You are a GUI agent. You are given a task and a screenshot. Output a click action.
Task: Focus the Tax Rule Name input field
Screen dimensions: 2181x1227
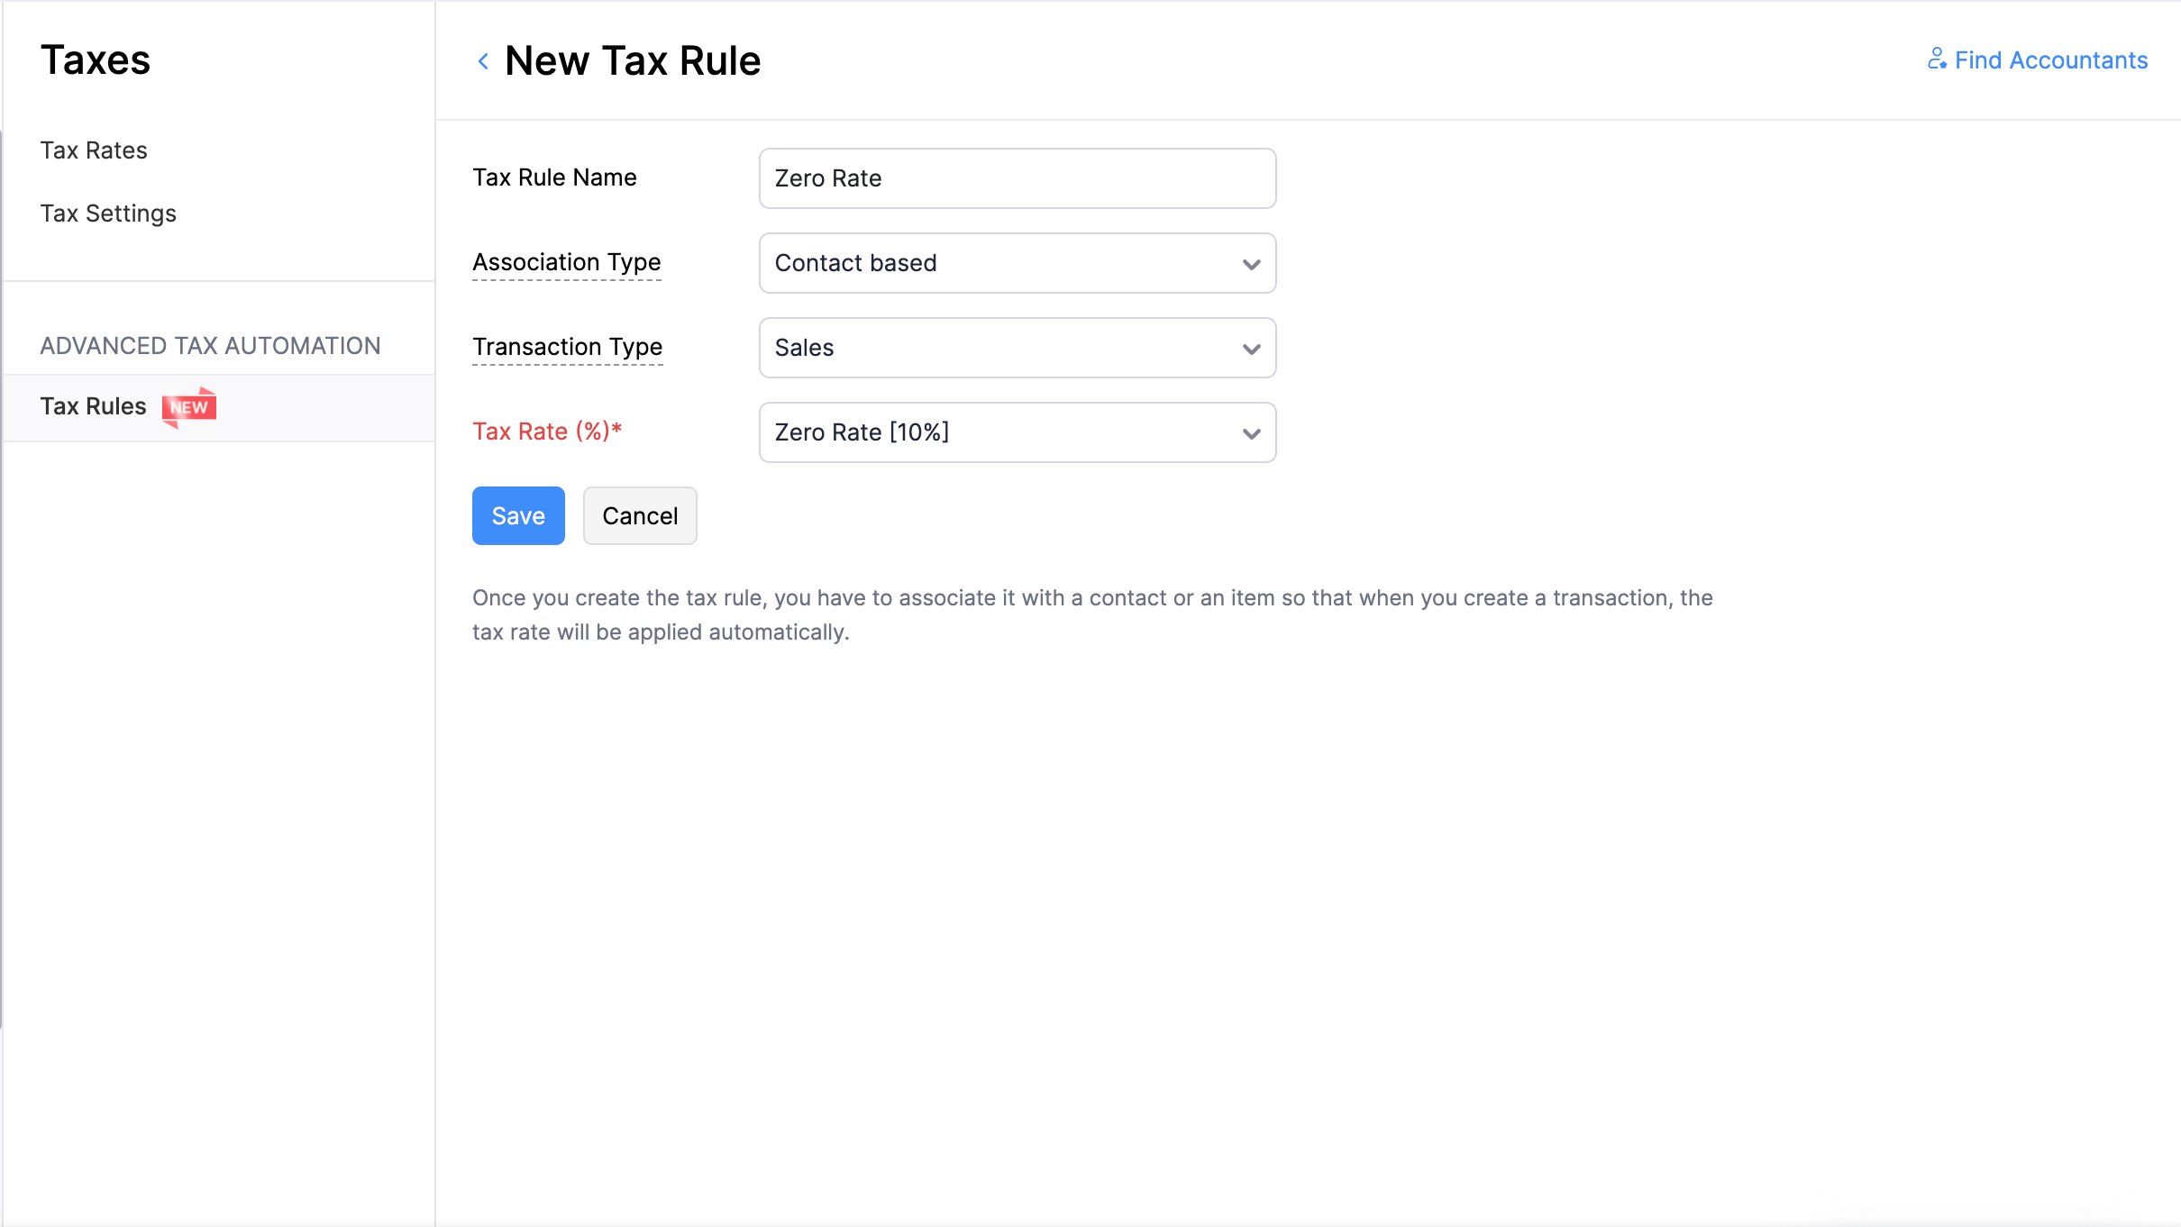coord(1017,178)
